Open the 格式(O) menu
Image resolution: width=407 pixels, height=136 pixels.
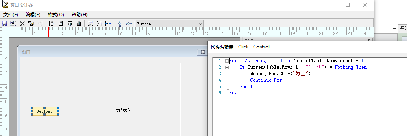(x=56, y=15)
